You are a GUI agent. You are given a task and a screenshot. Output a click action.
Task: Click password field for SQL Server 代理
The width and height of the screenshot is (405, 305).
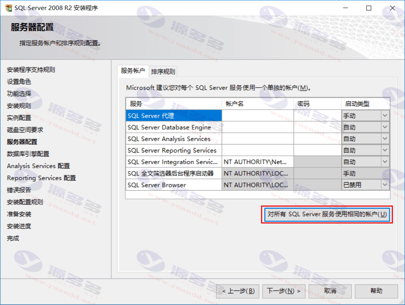click(x=317, y=116)
